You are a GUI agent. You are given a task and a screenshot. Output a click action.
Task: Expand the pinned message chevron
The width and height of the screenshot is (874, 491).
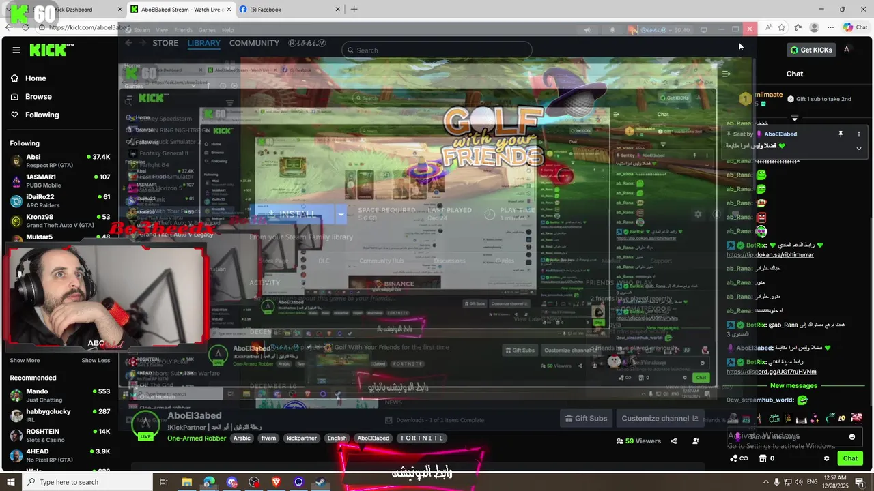(858, 148)
